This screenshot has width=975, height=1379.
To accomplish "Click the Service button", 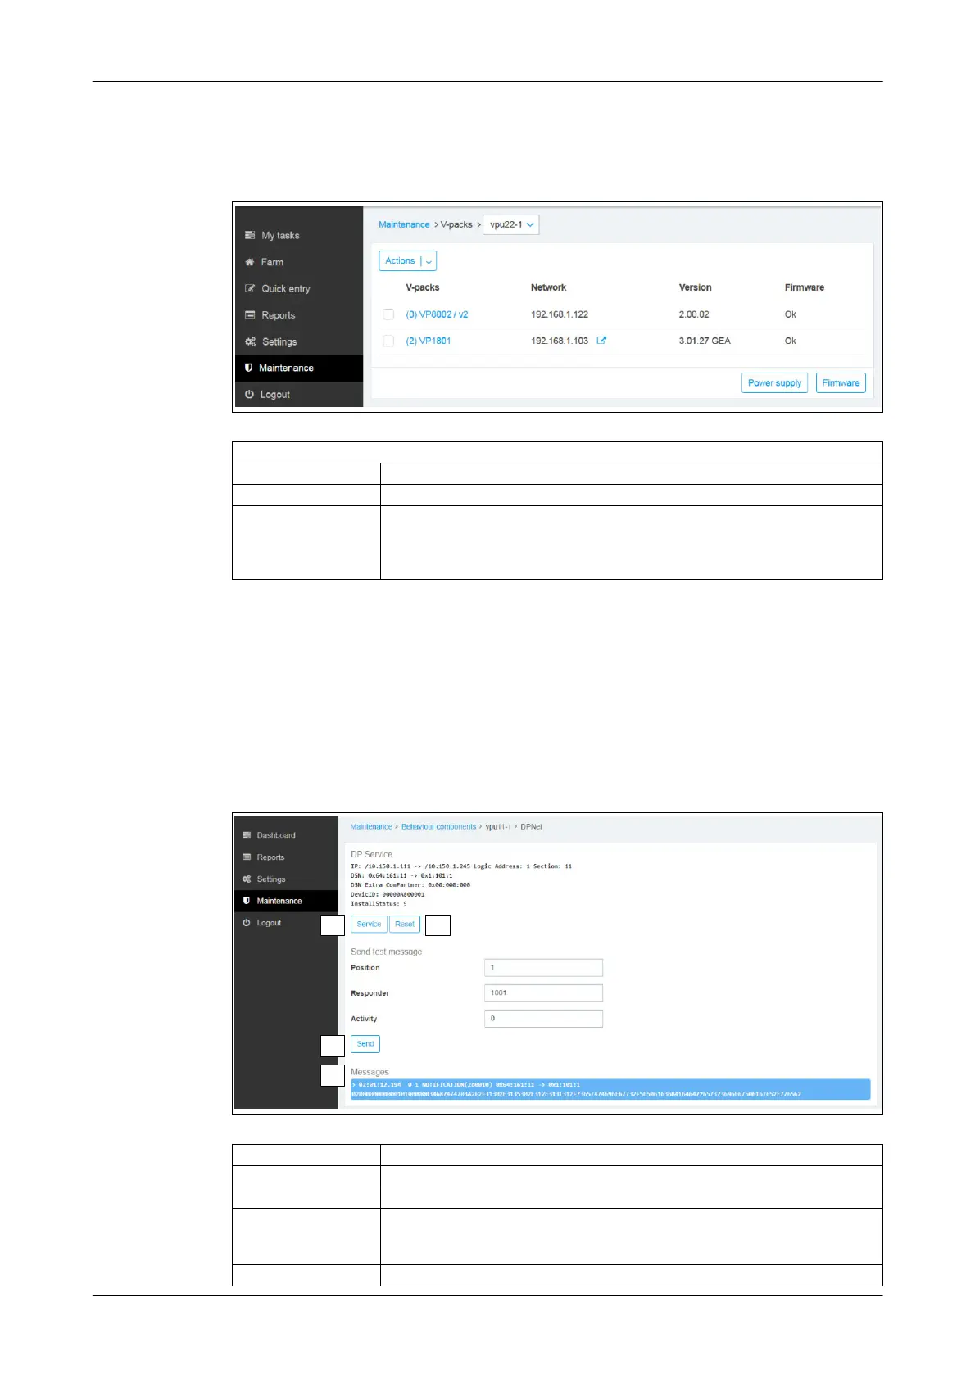I will point(369,925).
